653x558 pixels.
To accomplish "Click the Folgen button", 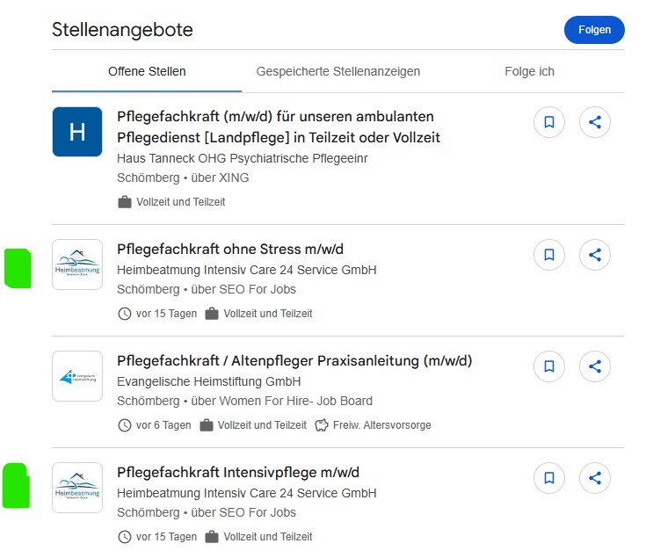I will pyautogui.click(x=594, y=30).
